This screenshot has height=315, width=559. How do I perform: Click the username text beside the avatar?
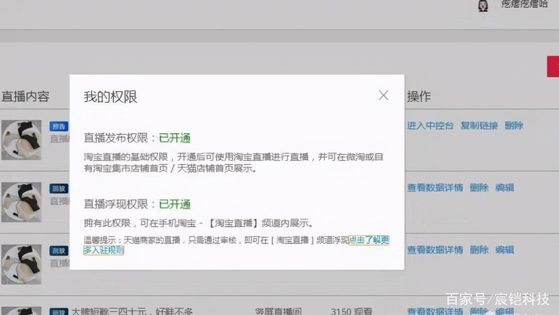coord(524,4)
